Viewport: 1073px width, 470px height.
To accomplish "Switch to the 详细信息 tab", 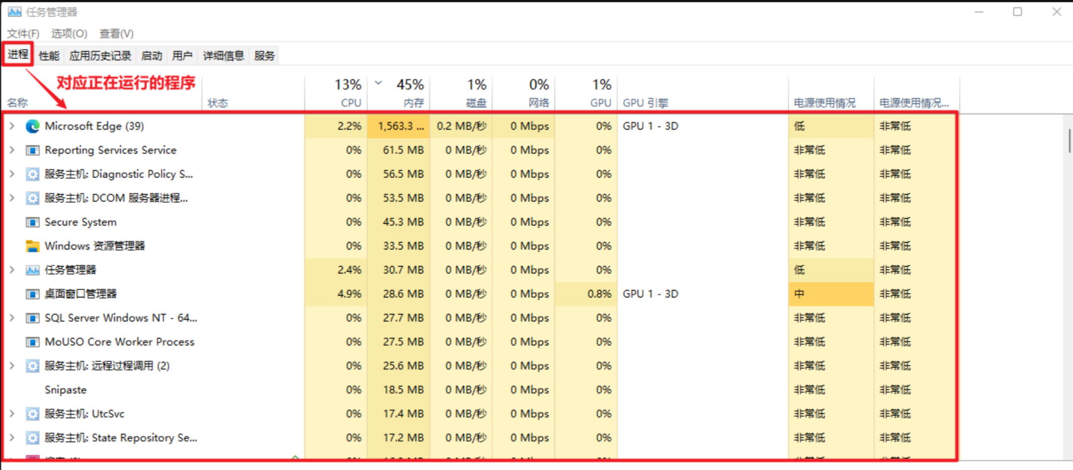I will (224, 55).
